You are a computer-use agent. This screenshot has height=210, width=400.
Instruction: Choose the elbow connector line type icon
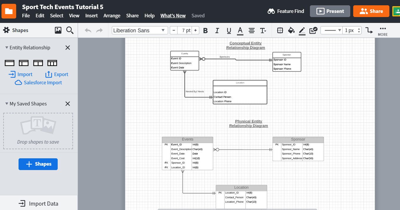[x=369, y=30]
